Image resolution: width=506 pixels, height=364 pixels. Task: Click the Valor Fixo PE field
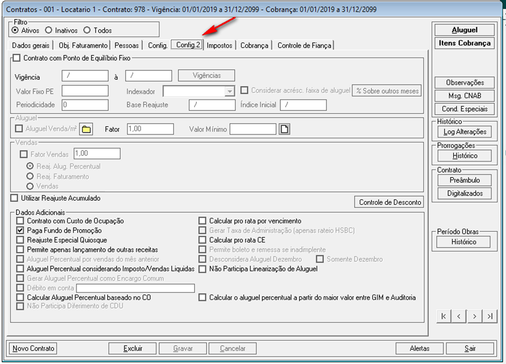click(x=85, y=91)
